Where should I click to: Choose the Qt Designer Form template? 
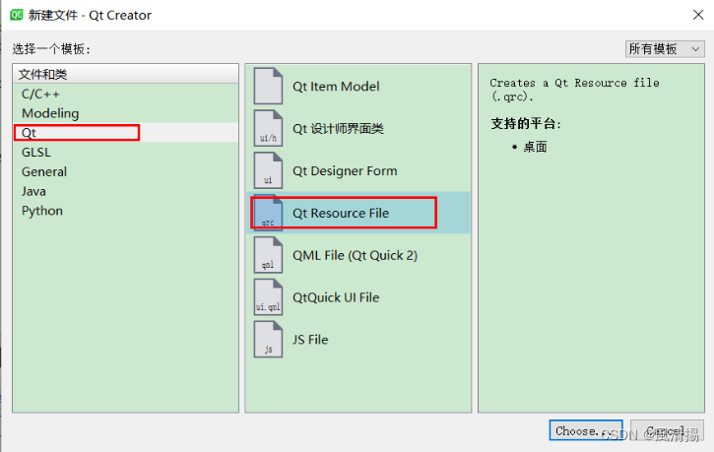[357, 170]
